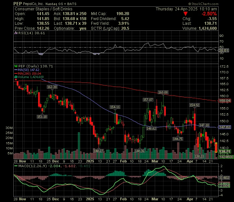This screenshot has height=202, width=234.
Task: Click the Open value 141.45
Action: coord(43,14)
